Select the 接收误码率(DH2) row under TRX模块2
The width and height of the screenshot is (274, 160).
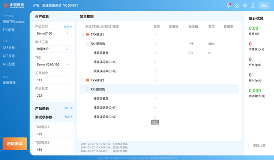tap(159, 117)
